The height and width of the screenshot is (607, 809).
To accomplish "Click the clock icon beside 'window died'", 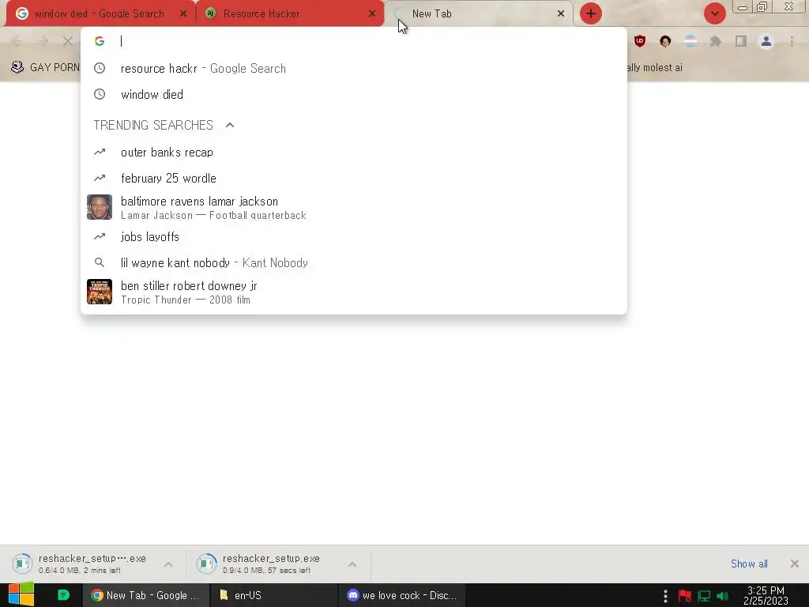I will pyautogui.click(x=100, y=95).
